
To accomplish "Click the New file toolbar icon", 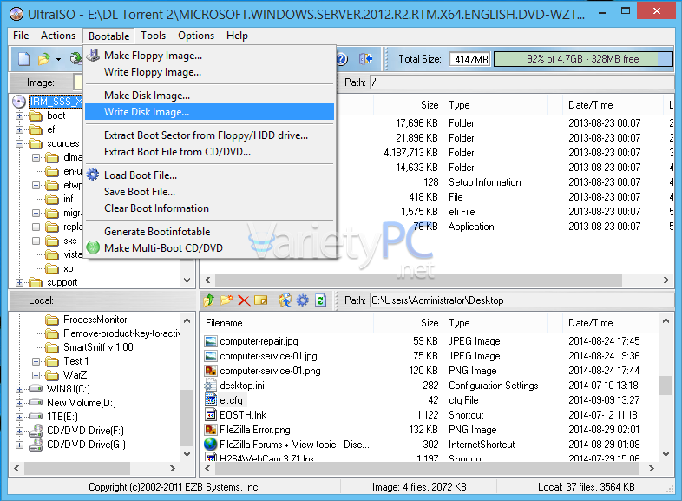I will point(24,59).
